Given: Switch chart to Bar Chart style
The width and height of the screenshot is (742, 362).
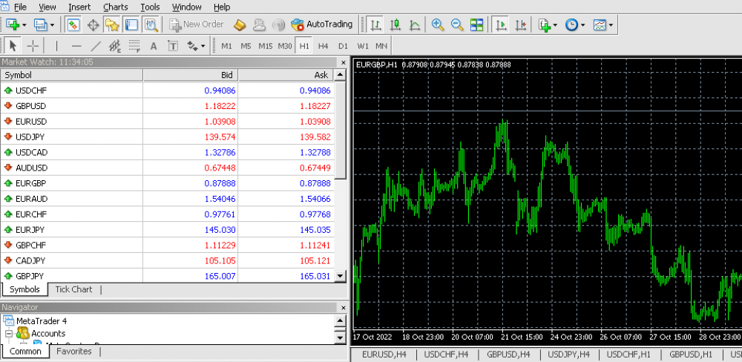Looking at the screenshot, I should click(x=376, y=24).
